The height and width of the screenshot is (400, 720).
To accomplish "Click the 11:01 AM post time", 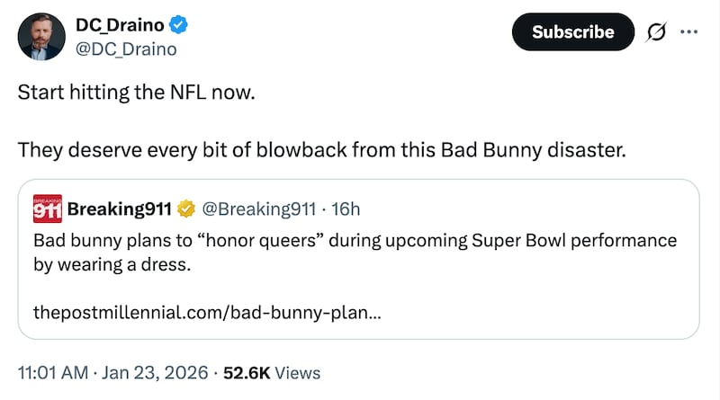I will 51,372.
